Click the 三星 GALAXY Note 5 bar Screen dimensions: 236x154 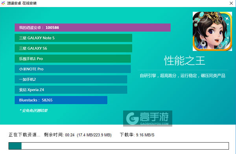click(73, 38)
